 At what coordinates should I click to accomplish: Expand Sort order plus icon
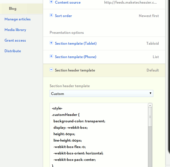coord(51,15)
